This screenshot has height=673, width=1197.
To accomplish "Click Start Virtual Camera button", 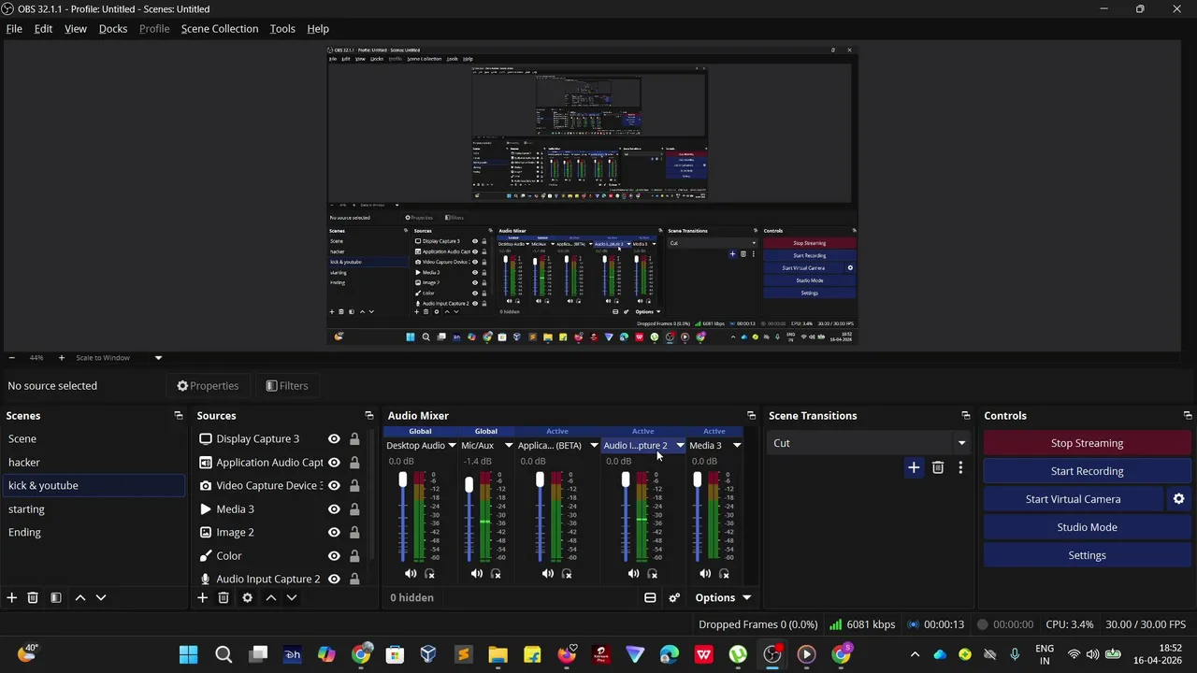I will point(1073,499).
